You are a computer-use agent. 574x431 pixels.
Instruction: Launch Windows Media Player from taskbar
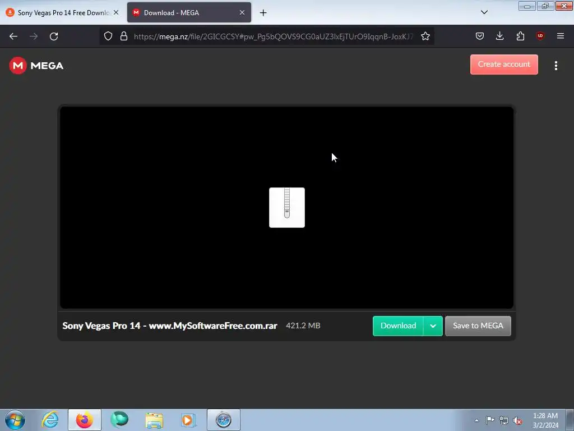[188, 420]
